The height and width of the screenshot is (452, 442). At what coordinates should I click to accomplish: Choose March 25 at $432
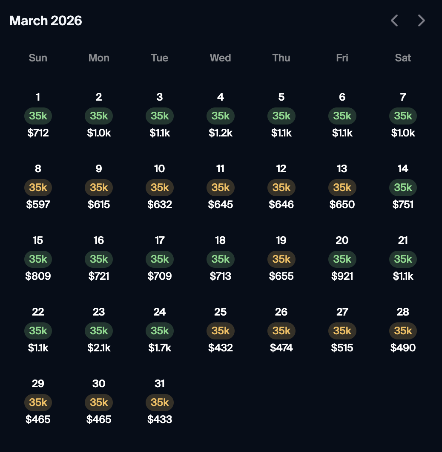220,330
